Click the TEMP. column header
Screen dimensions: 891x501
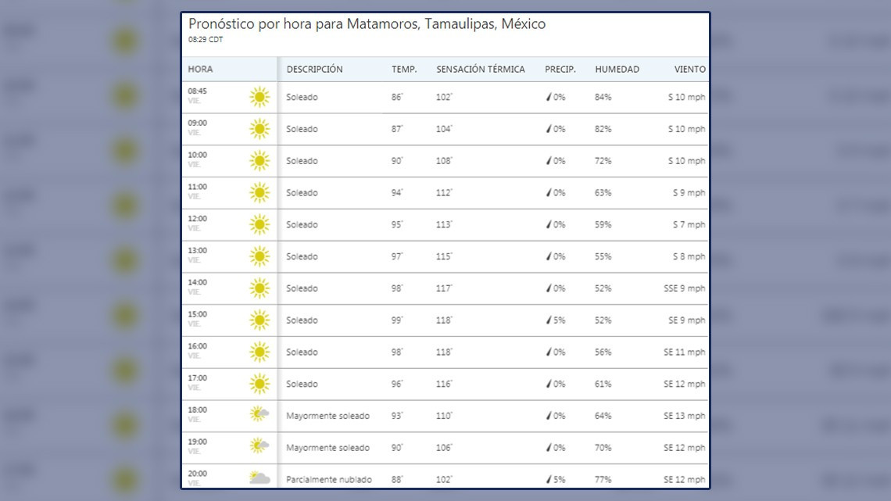coord(404,69)
